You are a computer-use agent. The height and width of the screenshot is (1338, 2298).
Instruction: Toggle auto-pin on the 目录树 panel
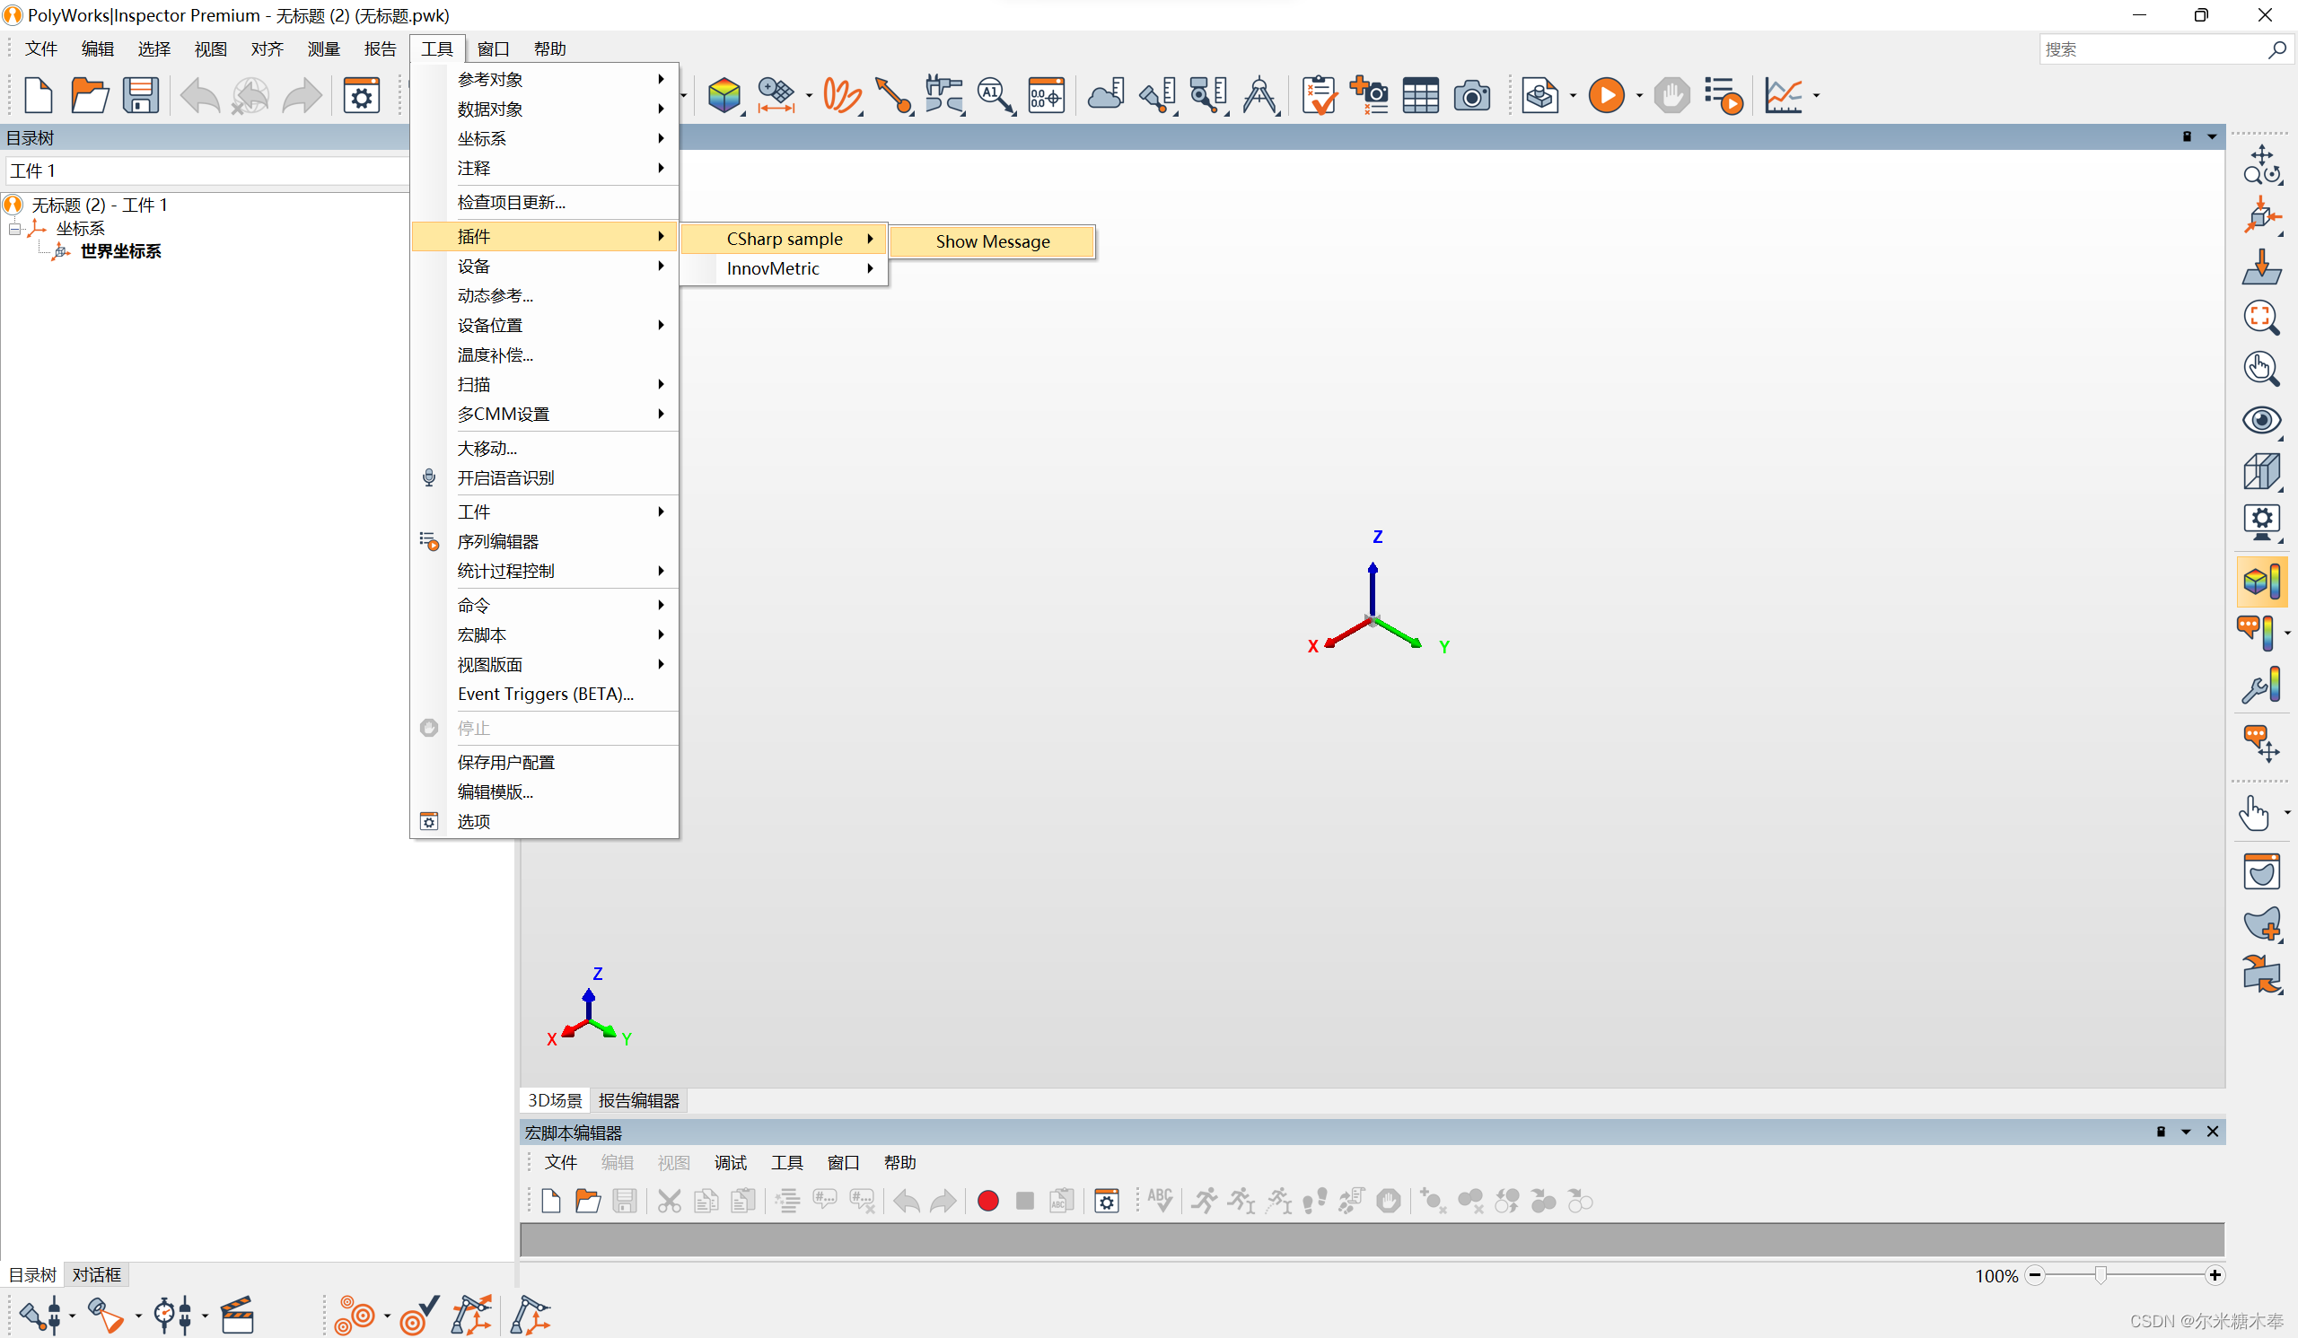pos(2189,136)
